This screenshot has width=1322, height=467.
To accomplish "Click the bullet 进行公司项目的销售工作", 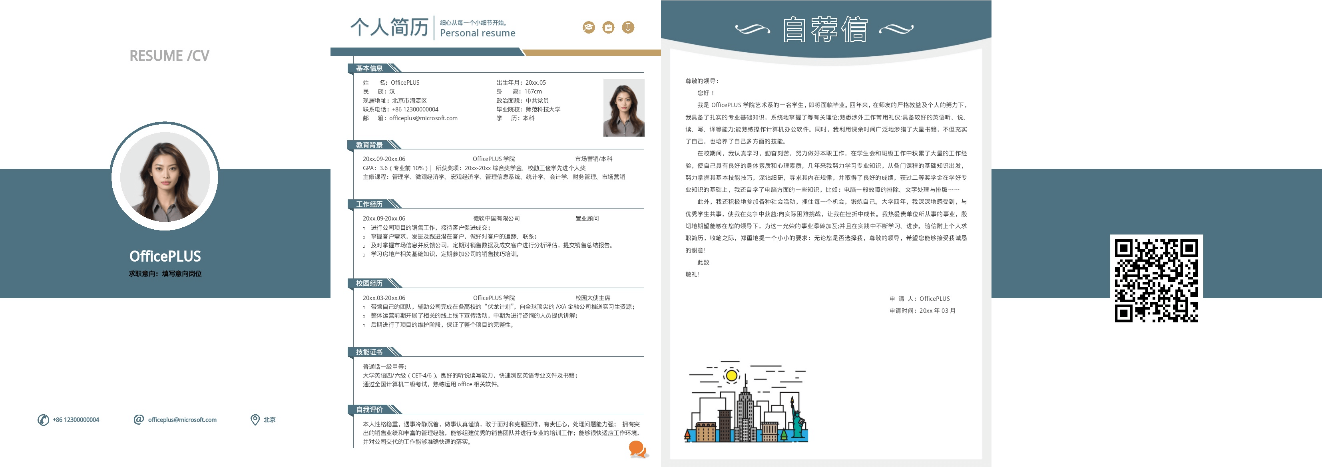I will click(430, 227).
